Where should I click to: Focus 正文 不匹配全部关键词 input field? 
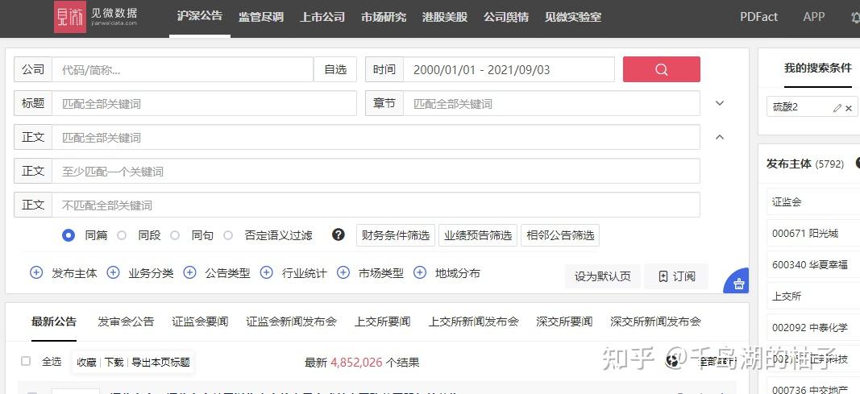click(x=376, y=205)
